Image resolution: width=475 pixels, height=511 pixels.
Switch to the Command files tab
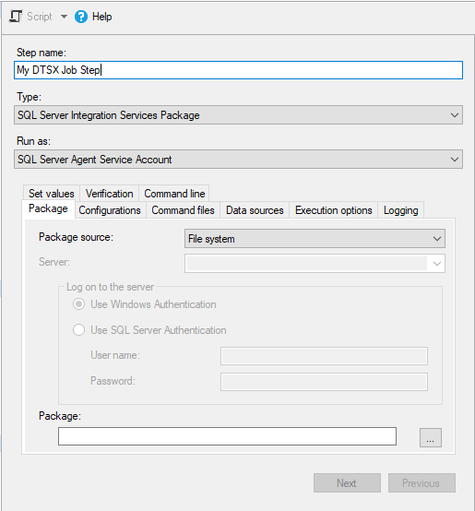point(184,210)
